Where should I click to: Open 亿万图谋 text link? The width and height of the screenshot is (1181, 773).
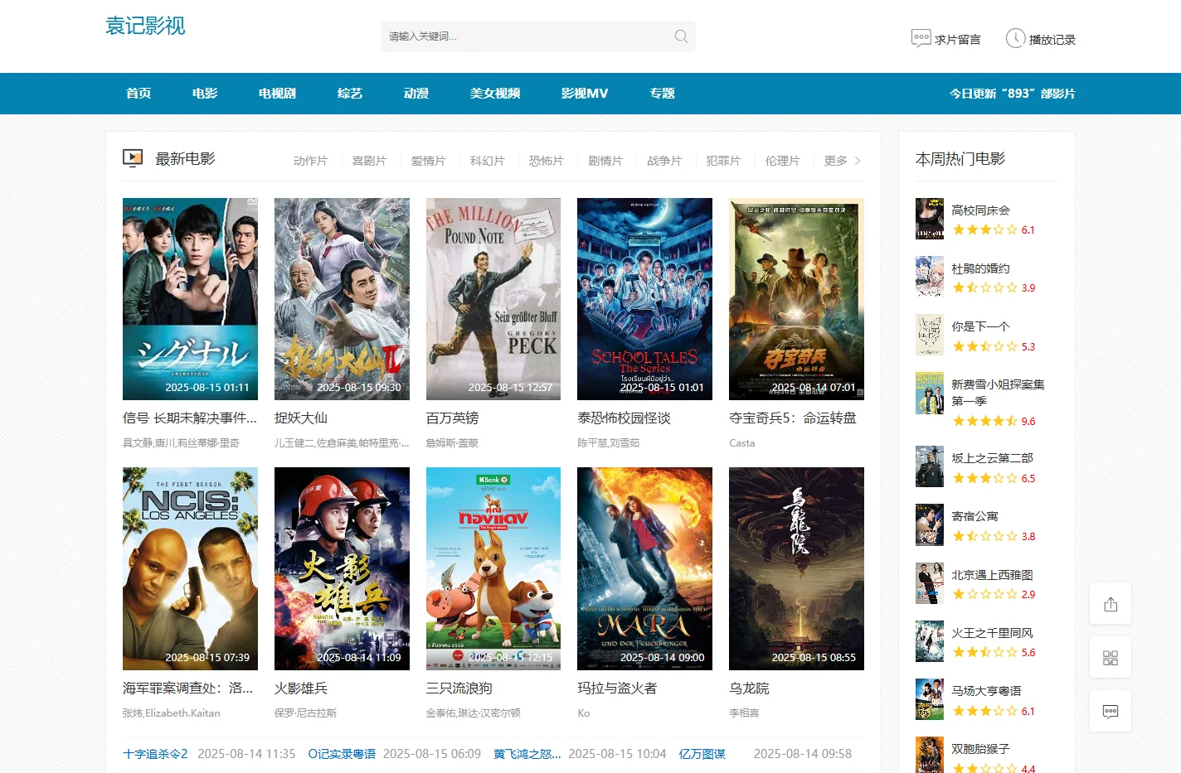tap(702, 754)
